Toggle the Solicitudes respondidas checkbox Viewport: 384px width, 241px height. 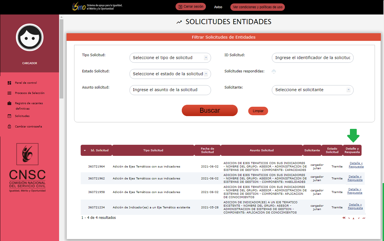click(274, 72)
